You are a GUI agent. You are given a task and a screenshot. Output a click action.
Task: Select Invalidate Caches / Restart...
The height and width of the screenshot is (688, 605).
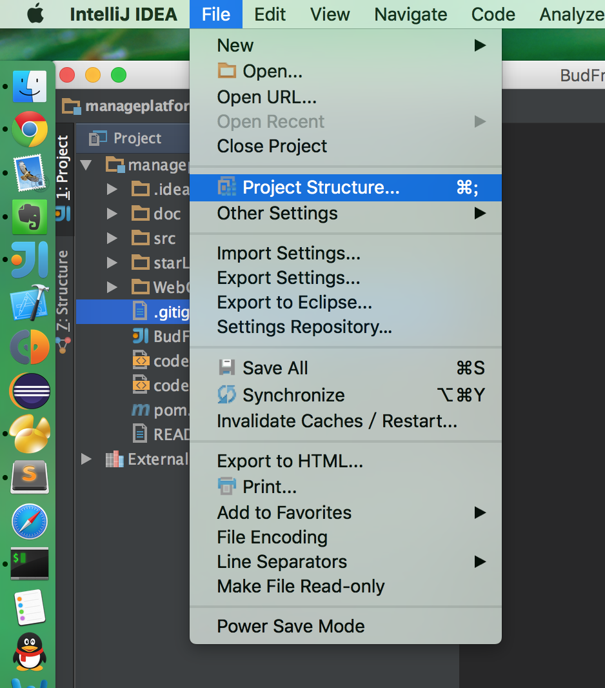pos(346,421)
